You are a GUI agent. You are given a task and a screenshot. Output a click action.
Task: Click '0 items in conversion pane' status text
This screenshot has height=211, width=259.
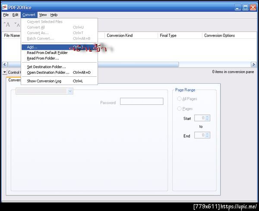pyautogui.click(x=233, y=72)
